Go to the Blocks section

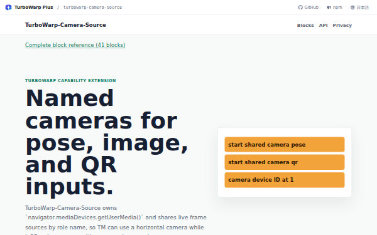[x=305, y=26]
